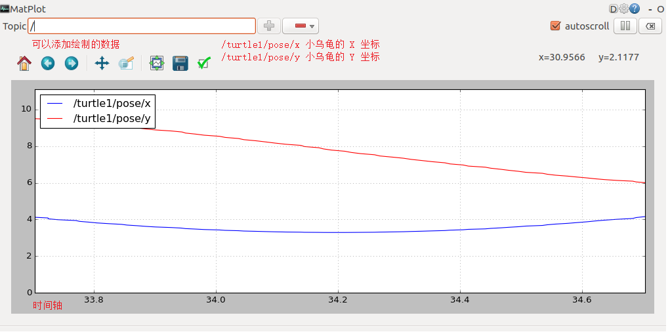670x336 pixels.
Task: Click the x=30.9566 coordinate readout
Action: point(562,57)
